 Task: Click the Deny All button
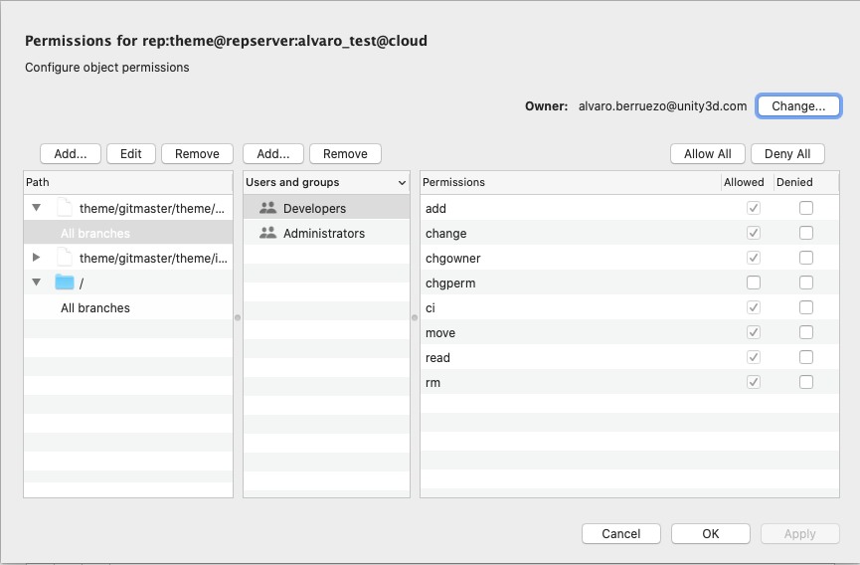tap(787, 153)
